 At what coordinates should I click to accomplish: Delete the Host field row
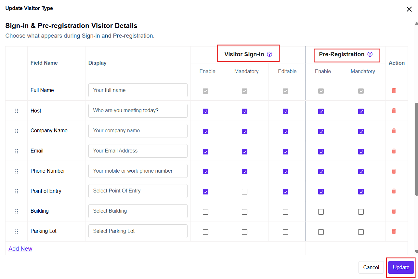coord(394,111)
